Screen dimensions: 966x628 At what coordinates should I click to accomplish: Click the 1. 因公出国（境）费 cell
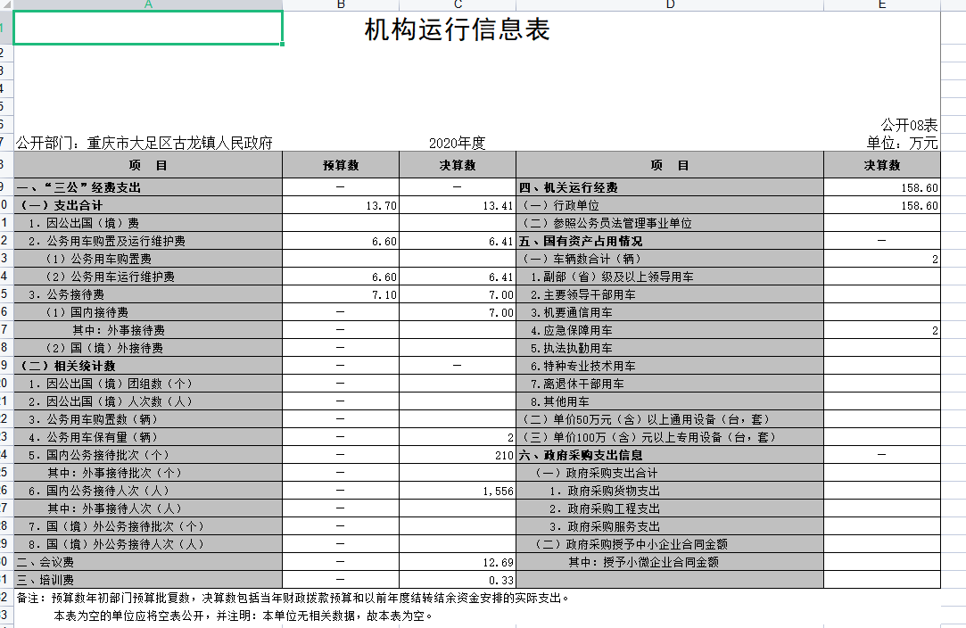[x=148, y=223]
